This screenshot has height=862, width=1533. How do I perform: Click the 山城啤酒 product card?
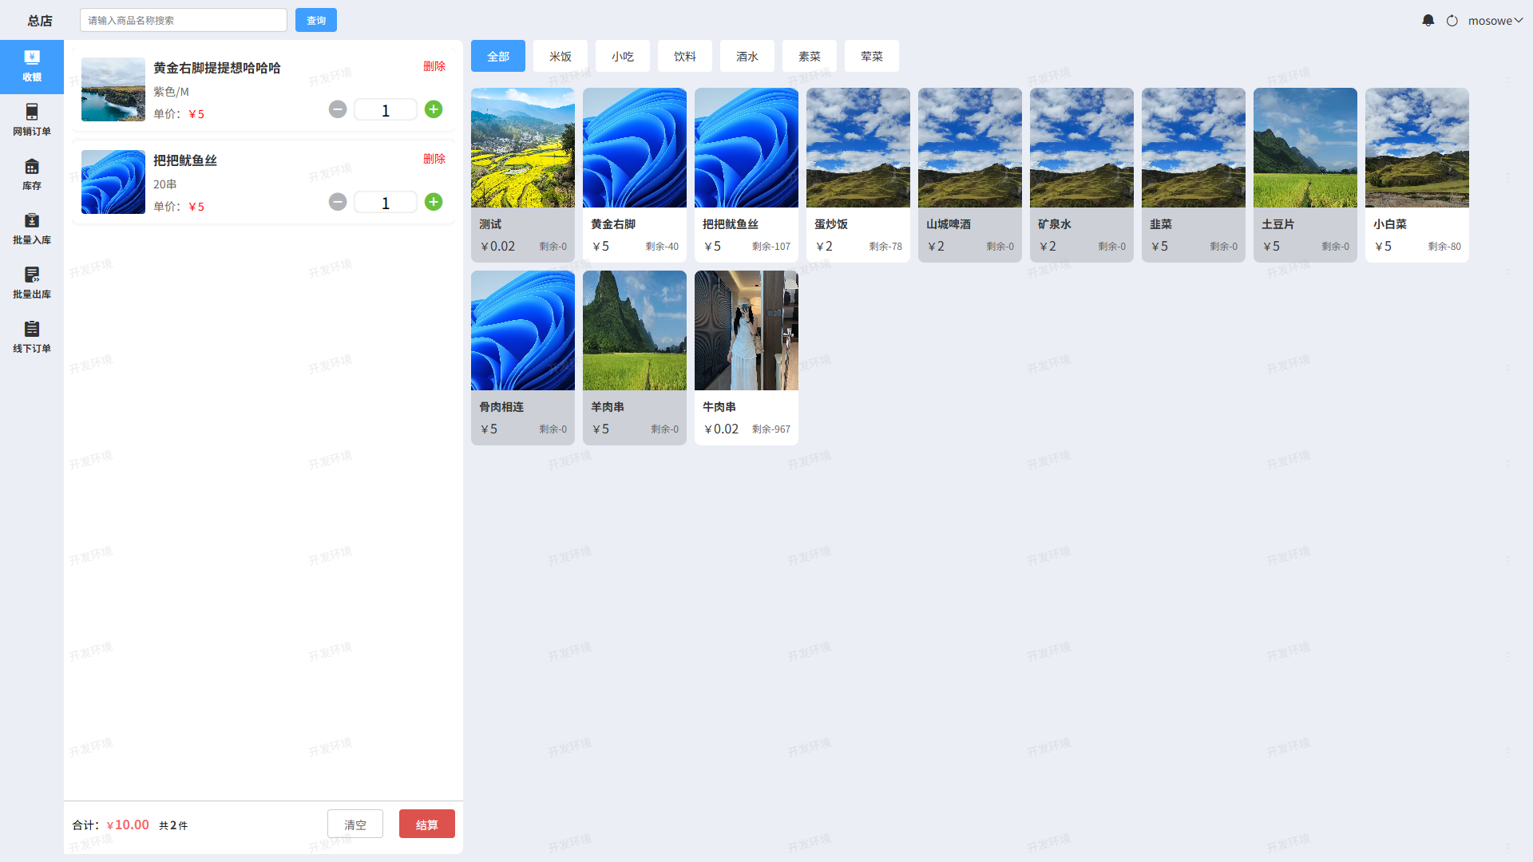coord(970,175)
